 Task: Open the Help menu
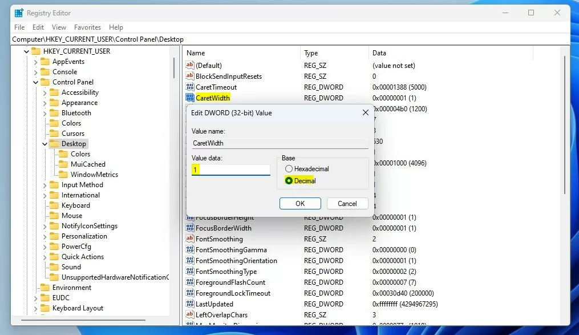pyautogui.click(x=116, y=27)
